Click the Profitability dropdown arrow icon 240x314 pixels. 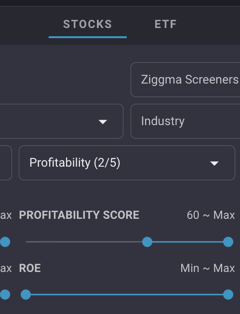coord(214,163)
